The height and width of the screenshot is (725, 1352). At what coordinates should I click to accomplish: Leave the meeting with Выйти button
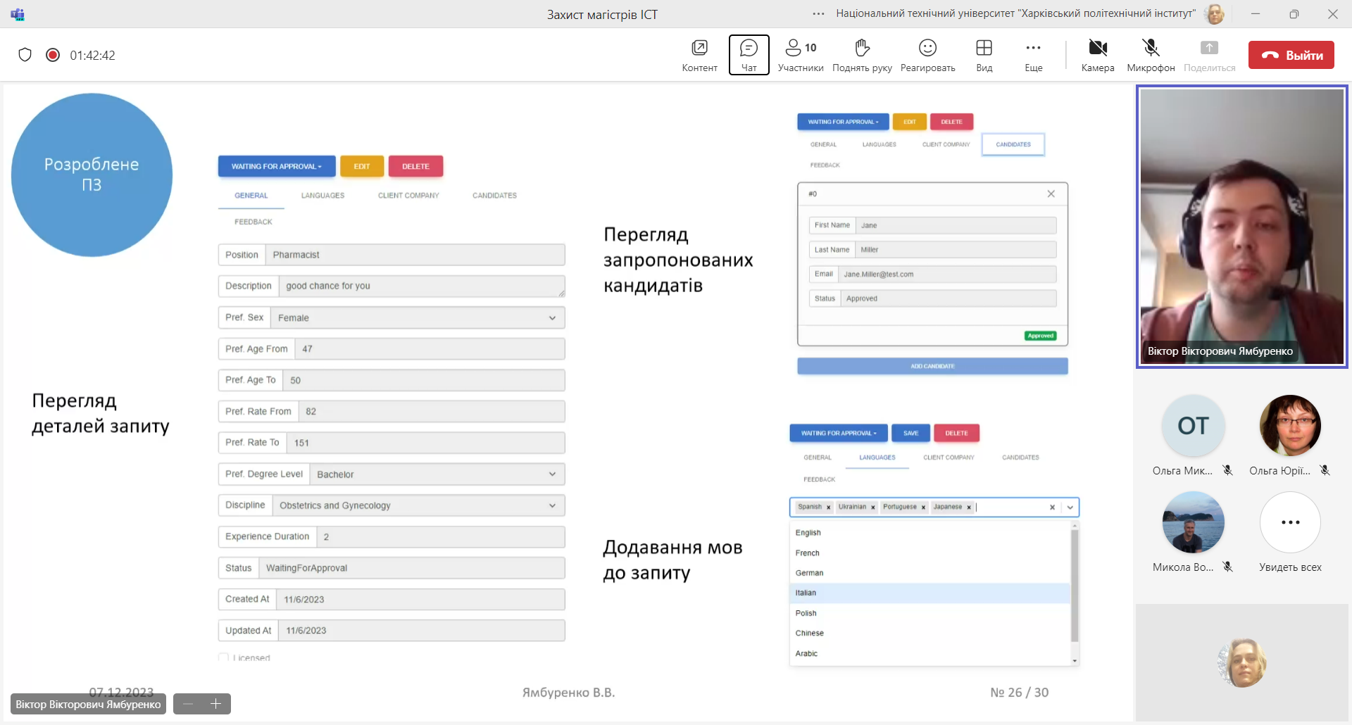(x=1291, y=55)
